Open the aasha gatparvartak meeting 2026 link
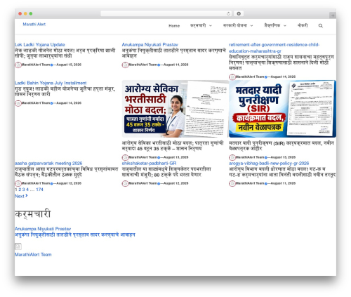 coord(48,164)
